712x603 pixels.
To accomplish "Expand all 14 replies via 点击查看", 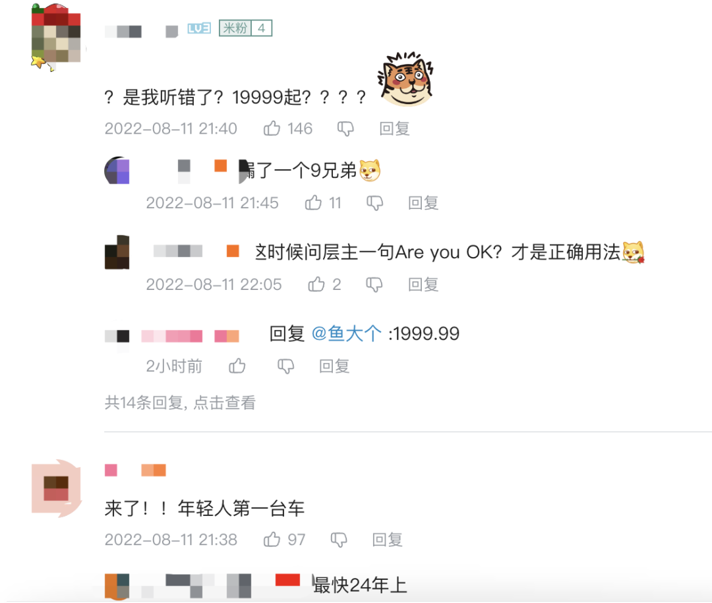I will click(x=224, y=403).
